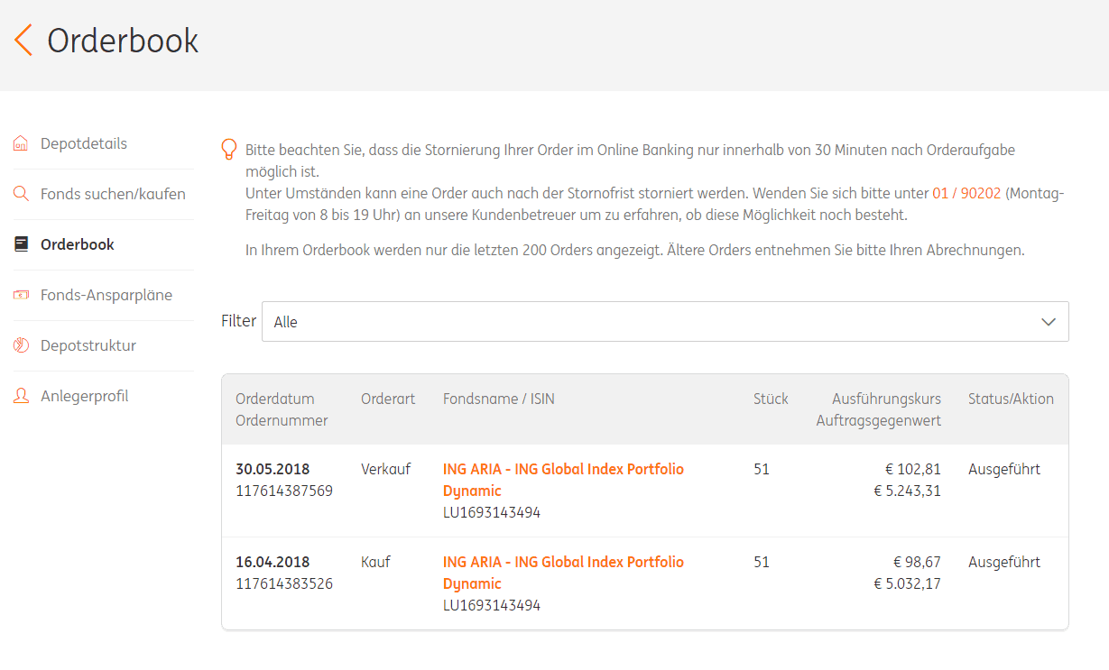1109x670 pixels.
Task: Go back using the orange arrow
Action: [x=23, y=41]
